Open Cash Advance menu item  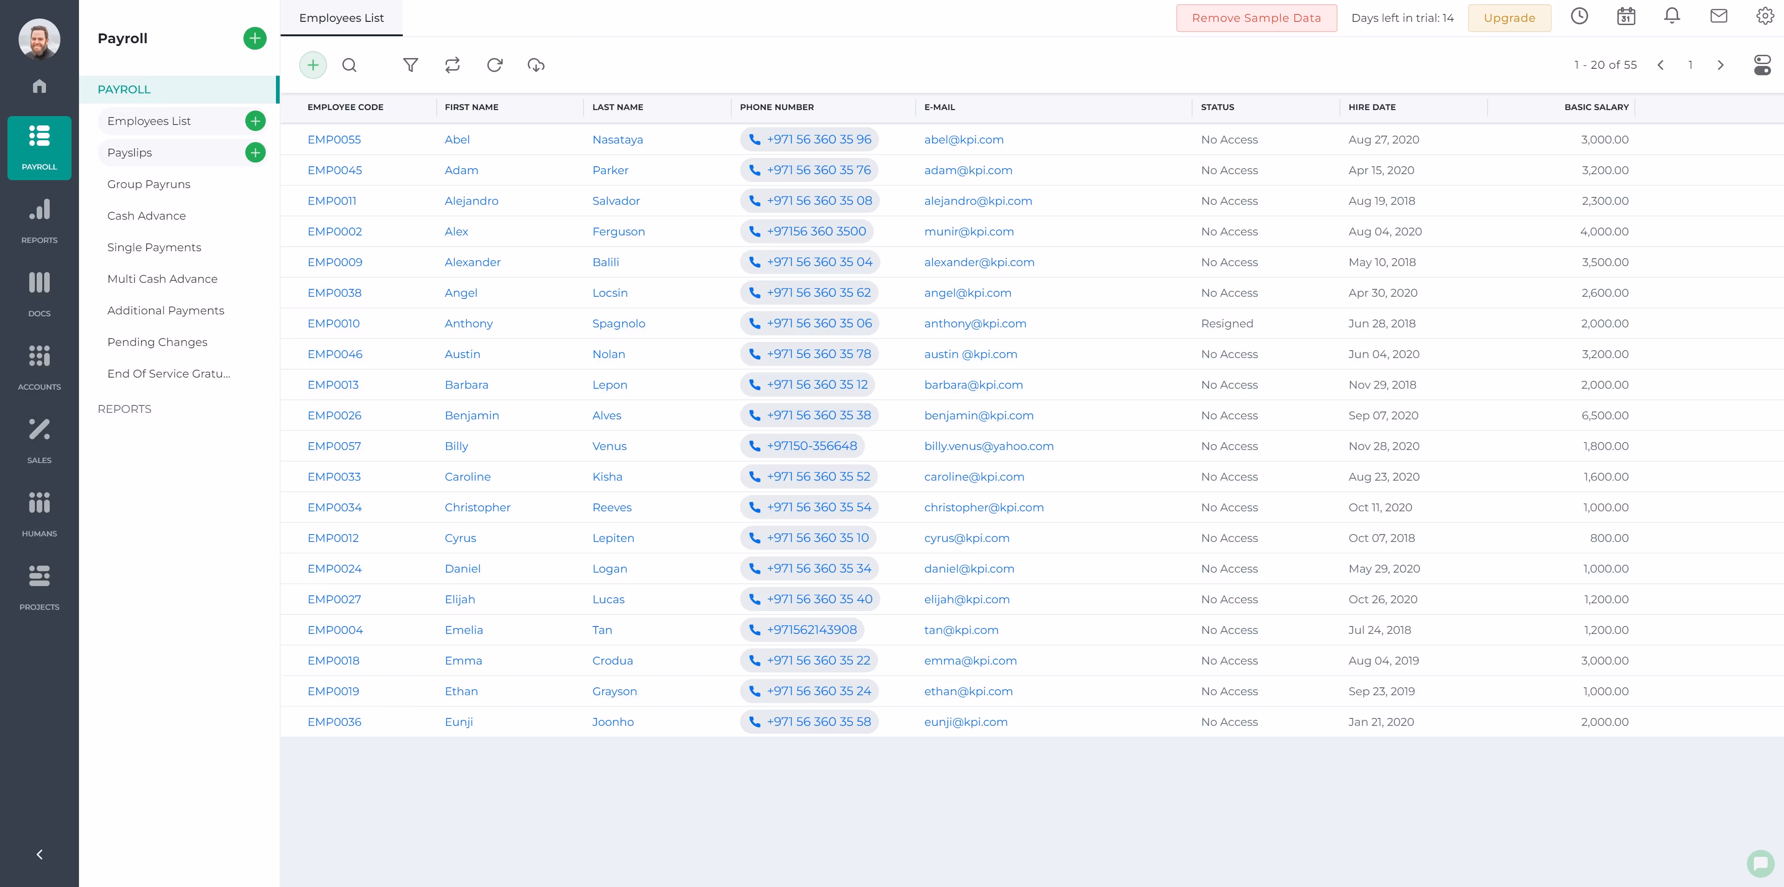click(x=146, y=216)
